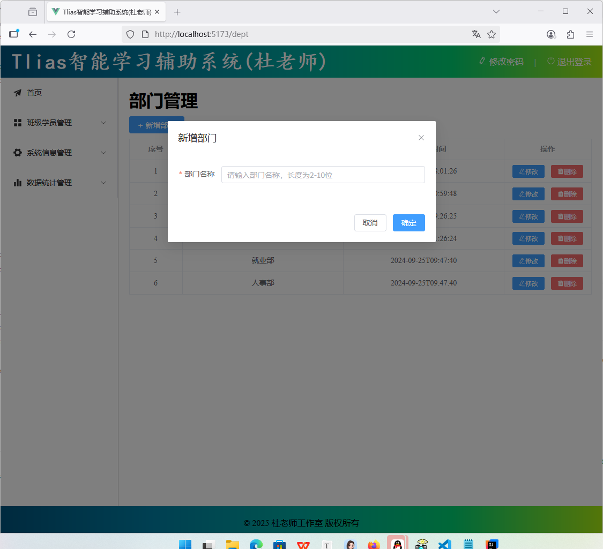Click the Firefox account profile icon
This screenshot has height=549, width=603.
coord(551,34)
